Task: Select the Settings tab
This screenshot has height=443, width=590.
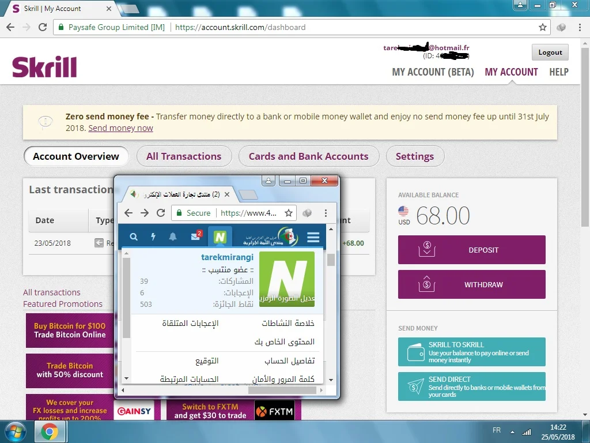Action: tap(414, 156)
